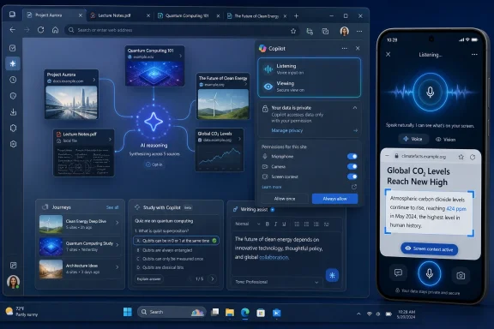Image resolution: width=494 pixels, height=329 pixels.
Task: Switch phone to Voice mode
Action: [413, 139]
